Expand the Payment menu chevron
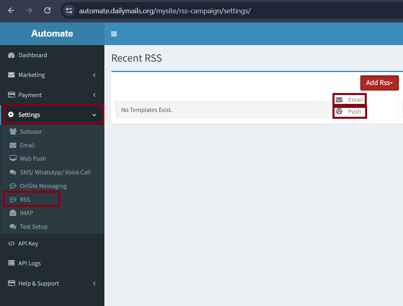Viewport: 403px width, 306px height. [94, 95]
